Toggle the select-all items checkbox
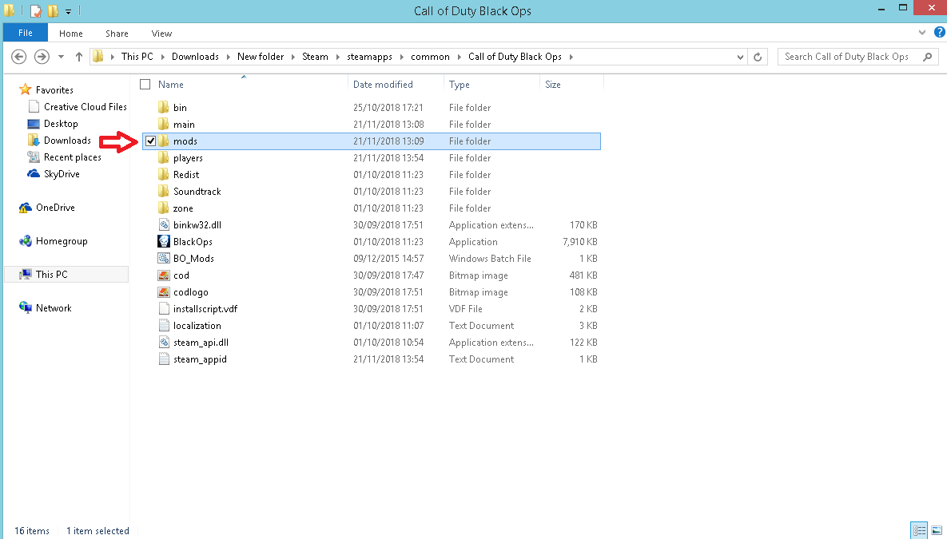This screenshot has width=947, height=539. (x=145, y=85)
